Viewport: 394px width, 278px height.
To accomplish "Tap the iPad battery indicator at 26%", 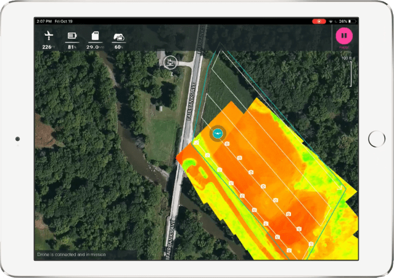I will [351, 21].
